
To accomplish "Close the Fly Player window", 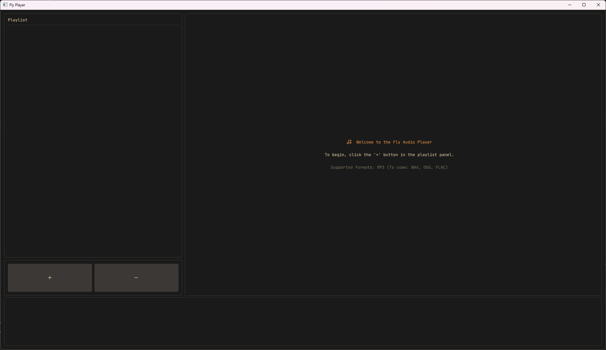I will 598,5.
